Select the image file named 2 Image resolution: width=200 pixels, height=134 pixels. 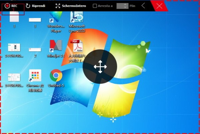click(x=35, y=50)
